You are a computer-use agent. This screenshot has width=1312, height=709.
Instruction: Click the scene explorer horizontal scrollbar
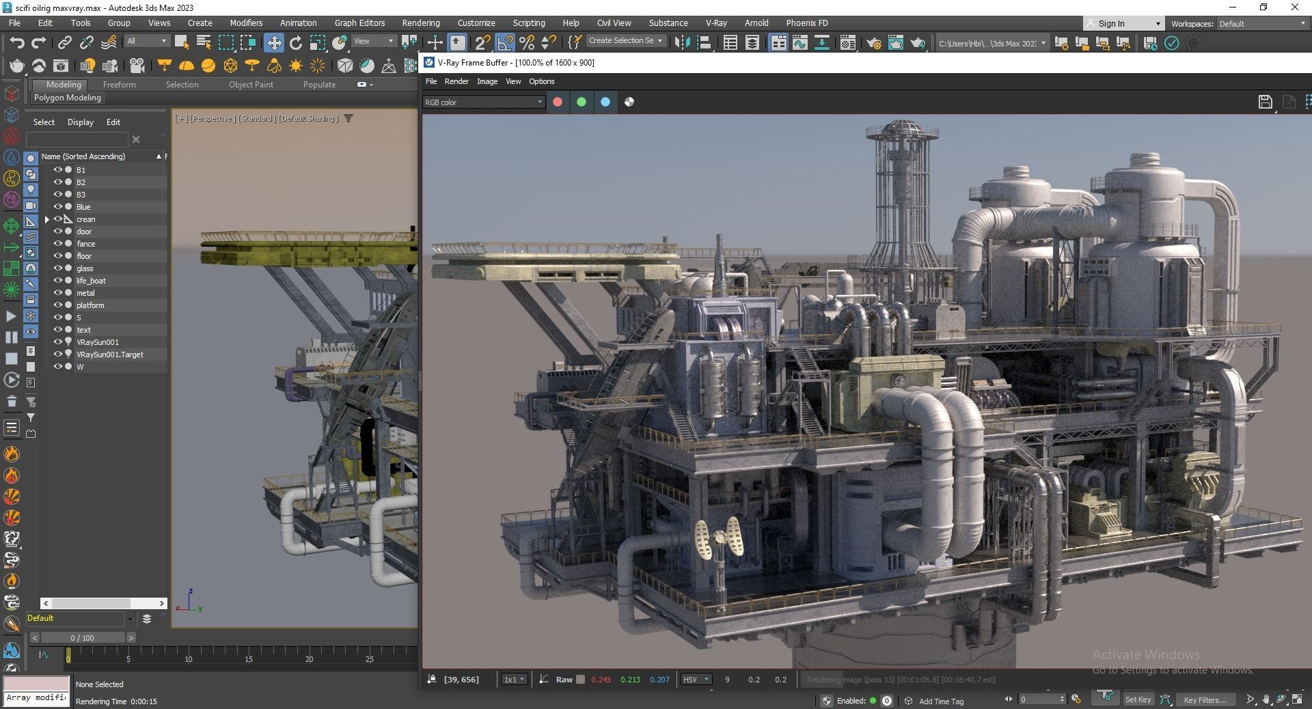[104, 603]
